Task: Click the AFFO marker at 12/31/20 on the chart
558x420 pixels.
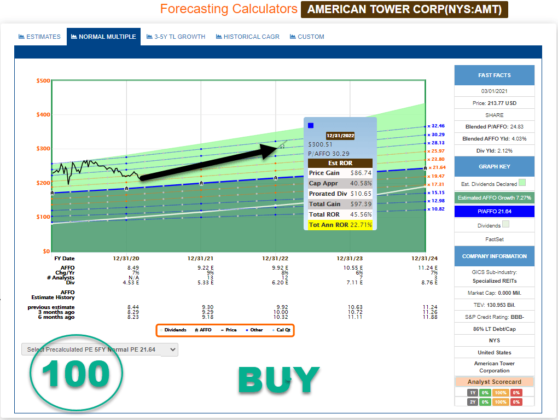Action: point(126,189)
